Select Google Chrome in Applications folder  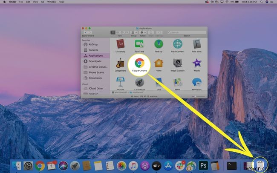pos(139,63)
